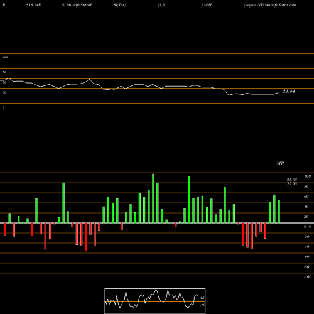
Task: Click the 45 label in the mini chart
Action: [x=202, y=298]
